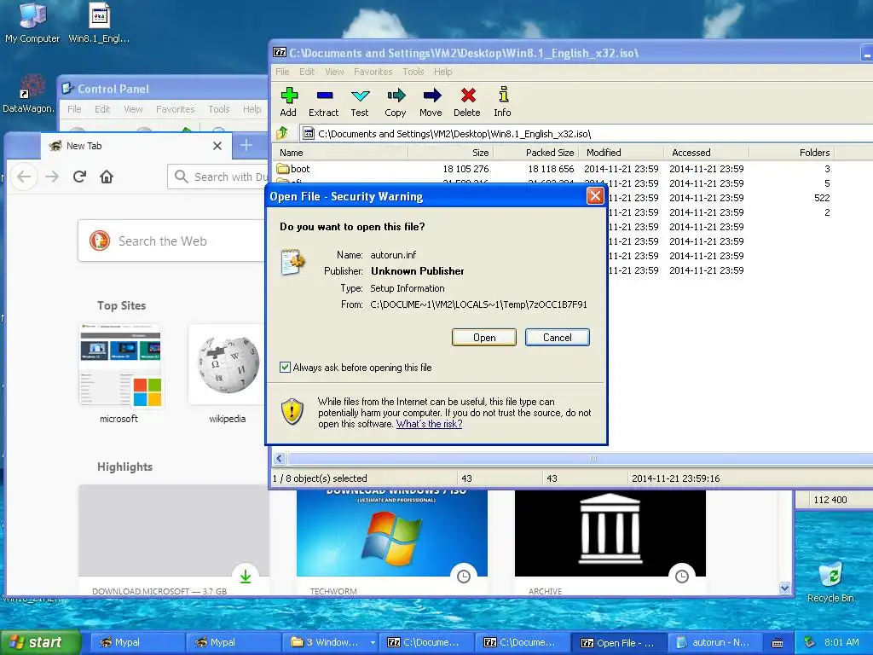Image resolution: width=873 pixels, height=655 pixels.
Task: Click the 7-Zip horizontal scrollbar thumb
Action: (593, 459)
